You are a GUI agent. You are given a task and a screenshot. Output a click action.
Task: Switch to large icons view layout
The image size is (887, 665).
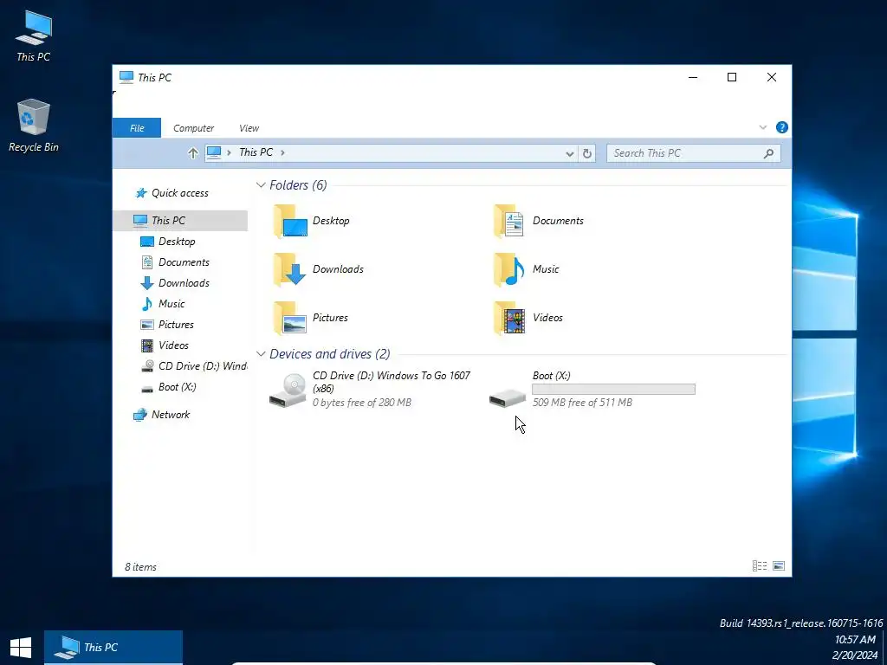(x=779, y=565)
